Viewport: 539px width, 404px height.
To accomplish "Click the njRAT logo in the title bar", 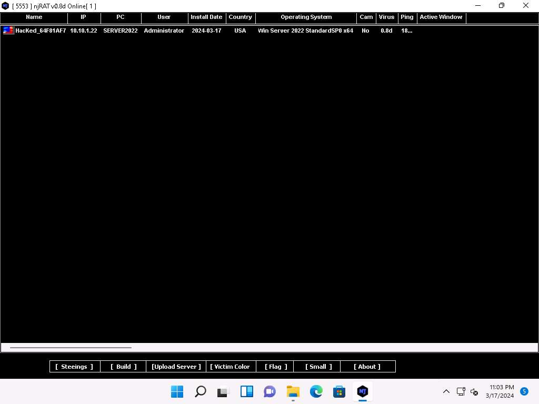I will [6, 6].
